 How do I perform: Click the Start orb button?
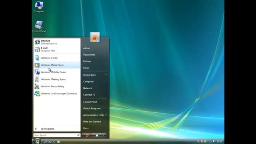[x=37, y=141]
